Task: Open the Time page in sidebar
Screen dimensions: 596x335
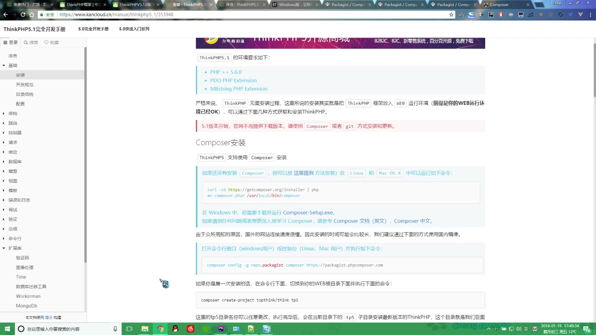Action: pyautogui.click(x=21, y=277)
